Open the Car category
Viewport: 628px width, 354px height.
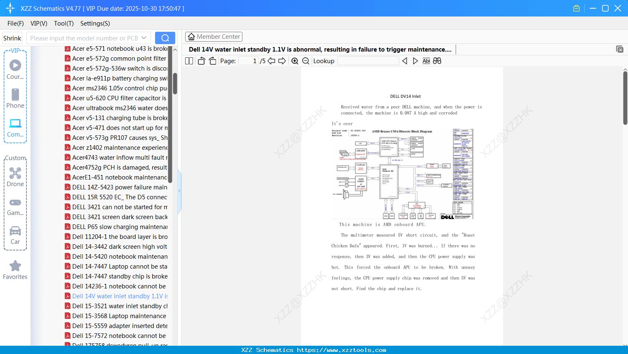point(15,235)
